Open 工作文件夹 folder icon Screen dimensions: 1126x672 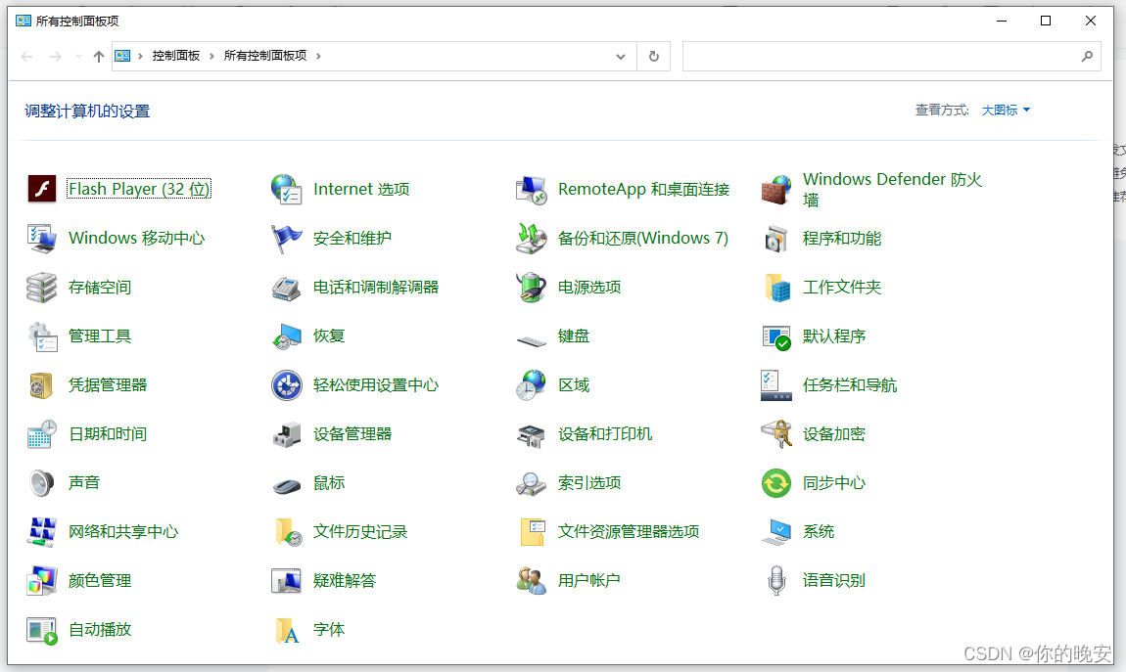click(776, 287)
